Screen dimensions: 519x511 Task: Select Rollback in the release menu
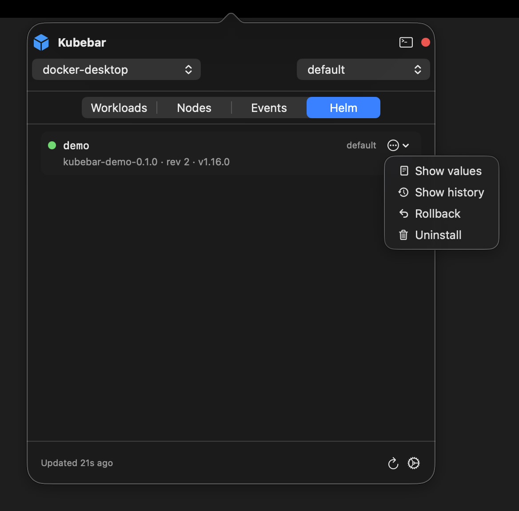tap(441, 214)
